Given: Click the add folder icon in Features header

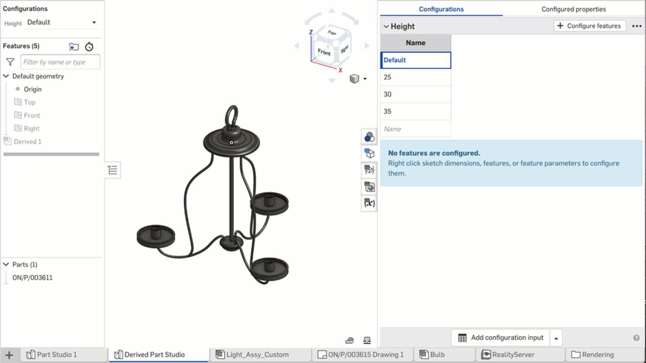Looking at the screenshot, I should click(x=74, y=47).
